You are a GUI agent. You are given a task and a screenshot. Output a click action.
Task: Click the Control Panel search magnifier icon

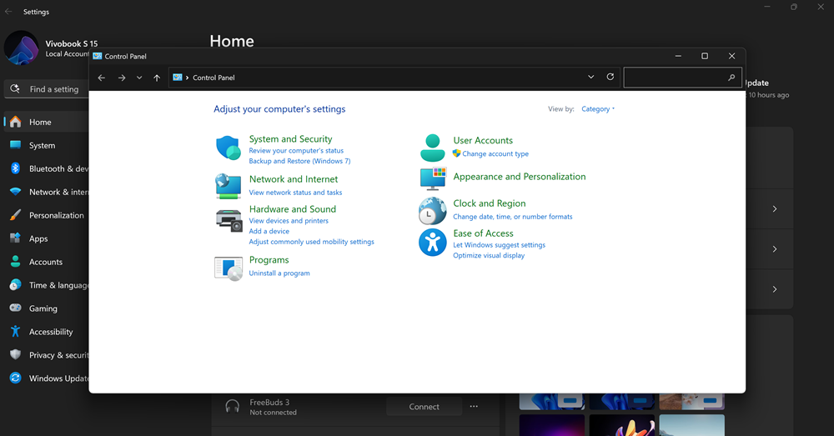731,78
